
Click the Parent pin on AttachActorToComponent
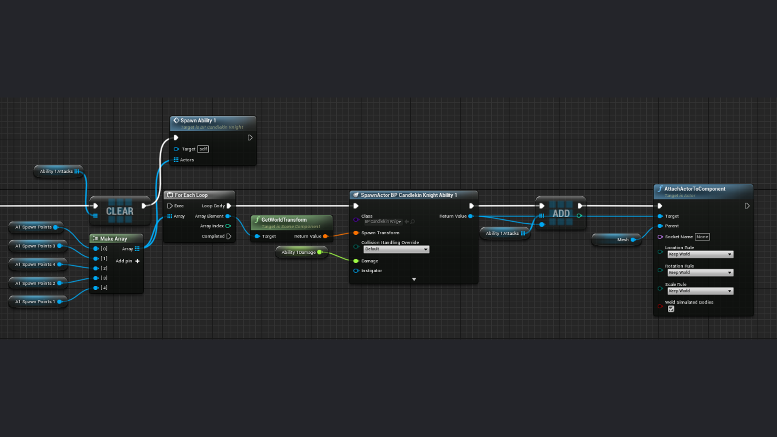660,226
